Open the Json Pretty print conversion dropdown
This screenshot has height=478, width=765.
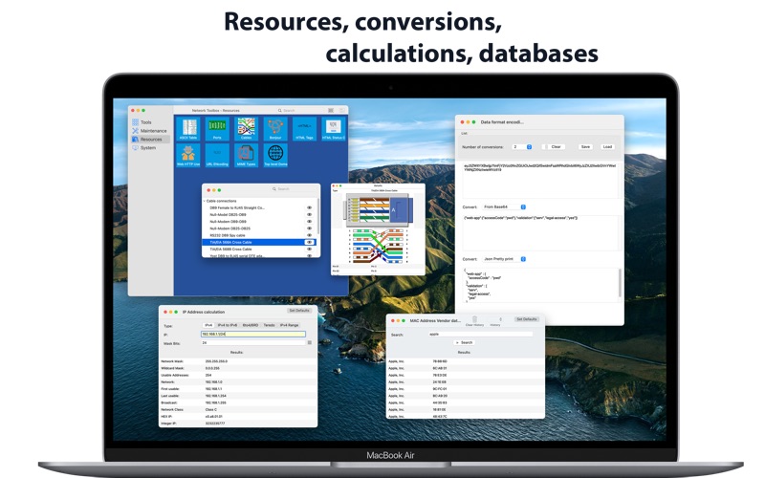click(504, 259)
